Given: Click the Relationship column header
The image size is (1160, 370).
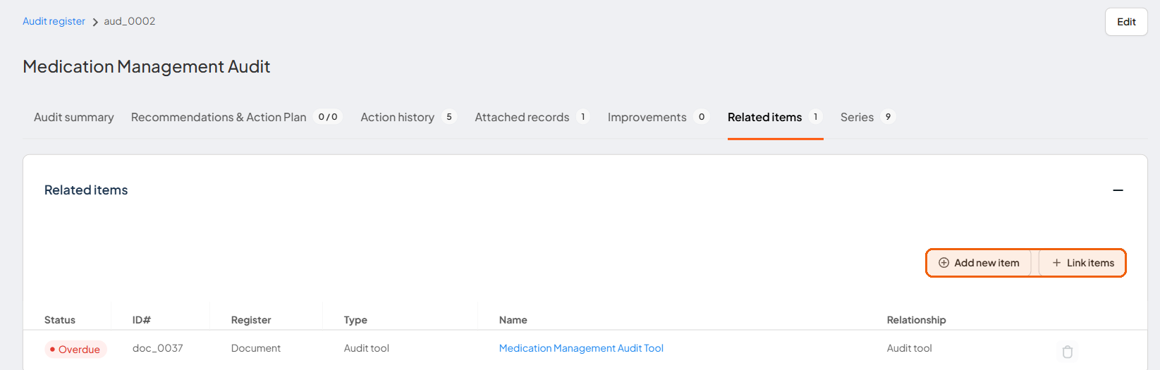Looking at the screenshot, I should click(917, 320).
